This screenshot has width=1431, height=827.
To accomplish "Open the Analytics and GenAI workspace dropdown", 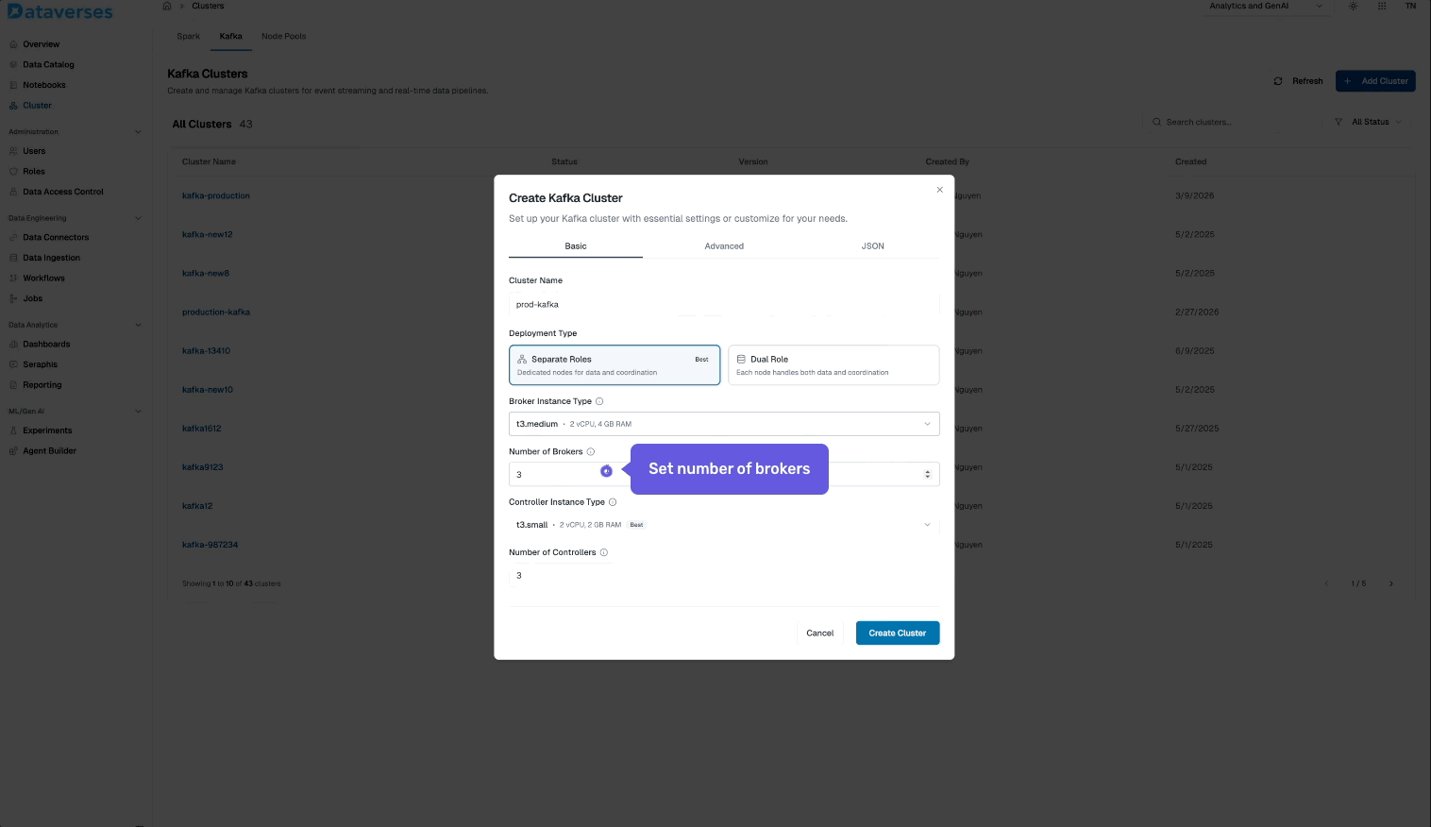I will click(1265, 7).
